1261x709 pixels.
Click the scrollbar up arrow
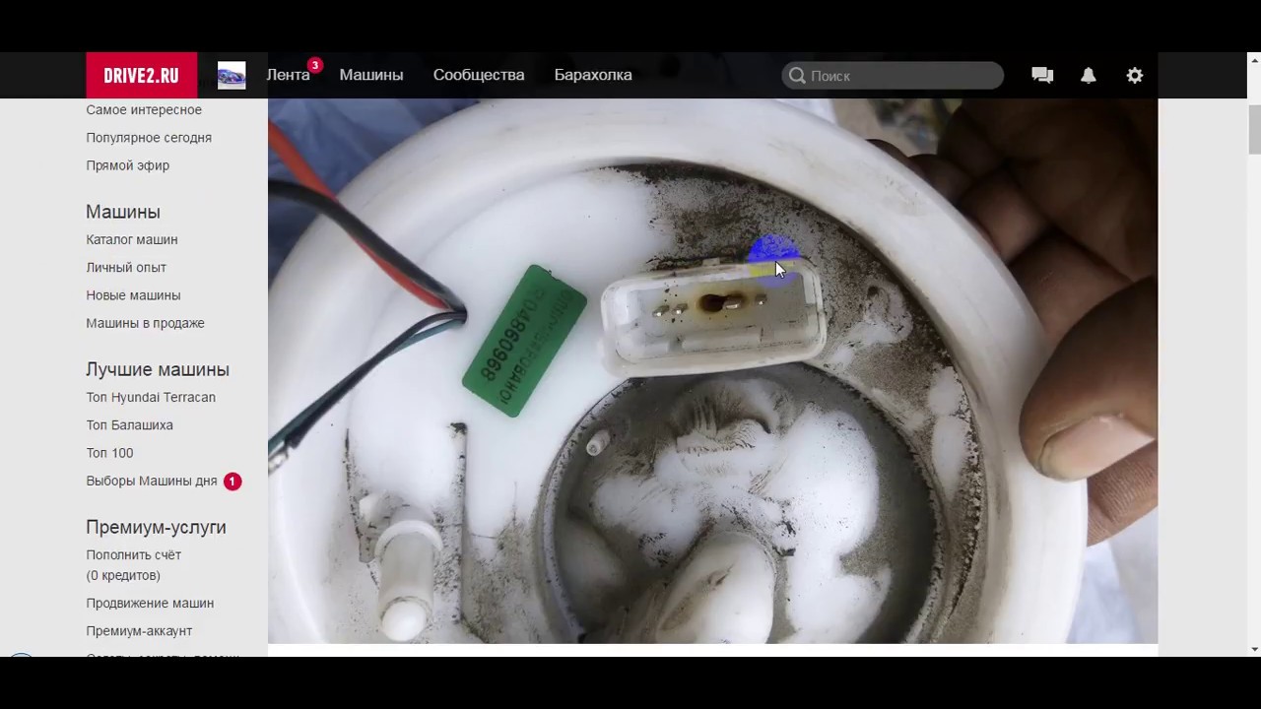click(x=1254, y=59)
